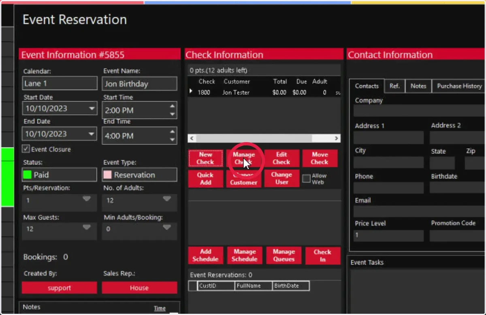The image size is (486, 315).
Task: Click the Total column header
Action: (280, 81)
